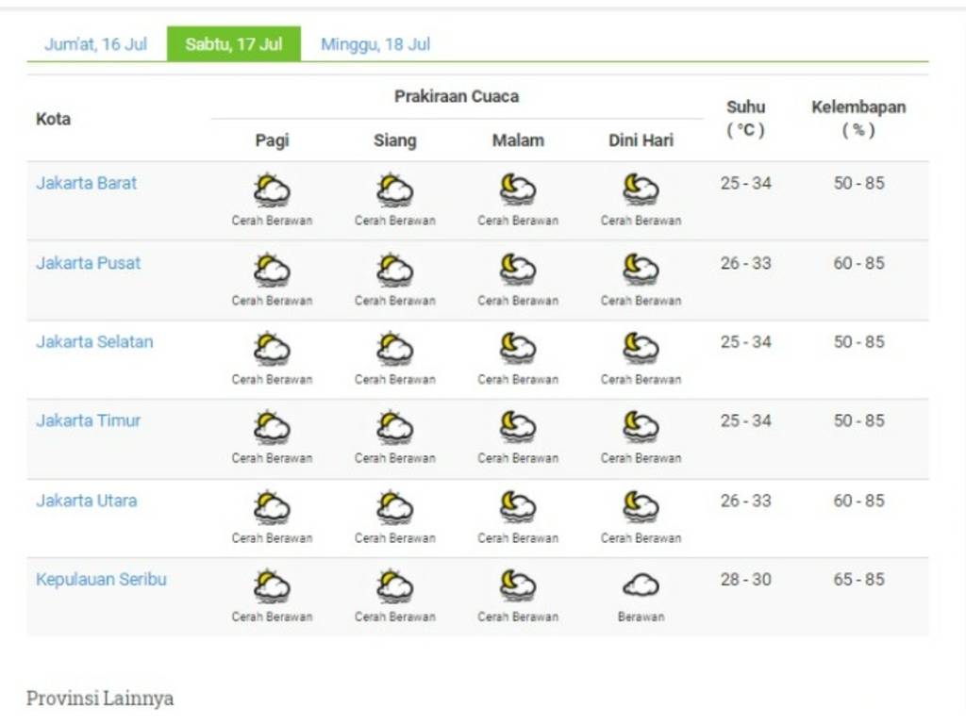
Task: Select Jakarta Utara humidity 60 - 85
Action: click(858, 501)
